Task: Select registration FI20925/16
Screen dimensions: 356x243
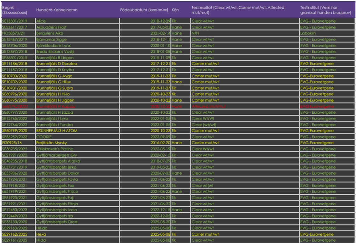Action: (x=18, y=143)
